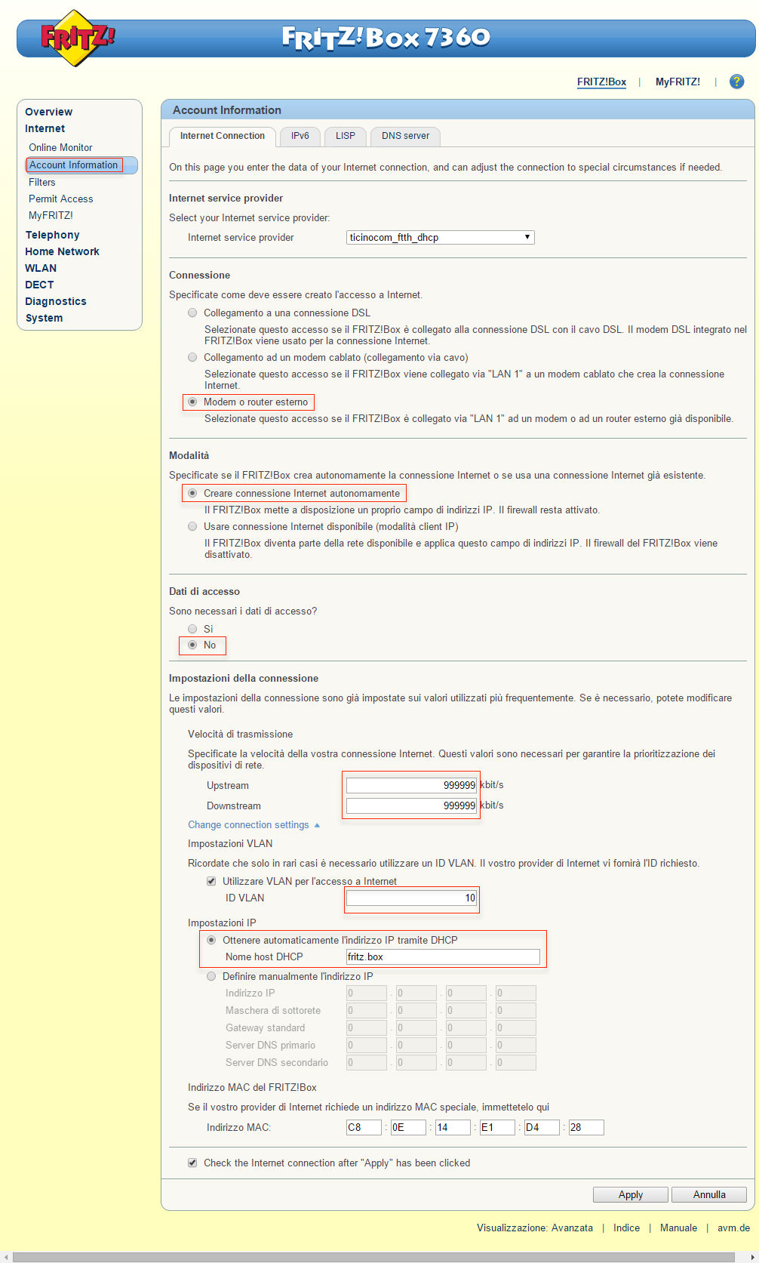Click the Annulla button
This screenshot has height=1263, width=759.
click(708, 1194)
